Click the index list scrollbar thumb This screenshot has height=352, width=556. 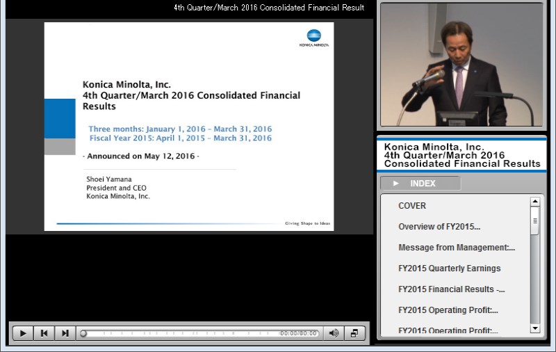[x=534, y=221]
